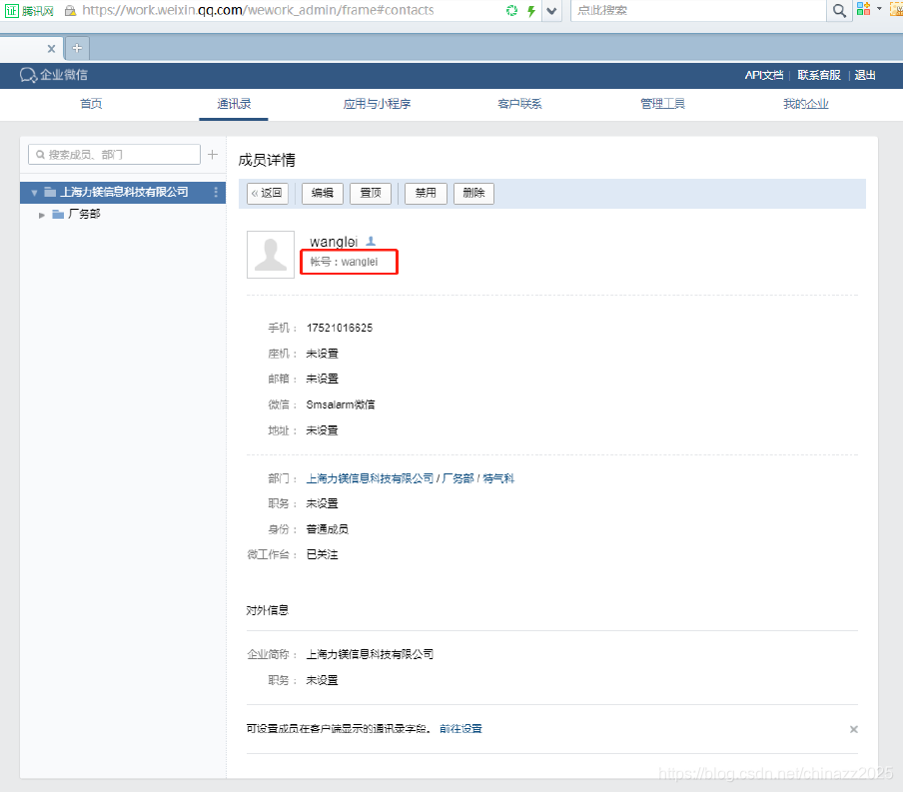Select the 通讯录 tab
The image size is (903, 792).
click(234, 104)
